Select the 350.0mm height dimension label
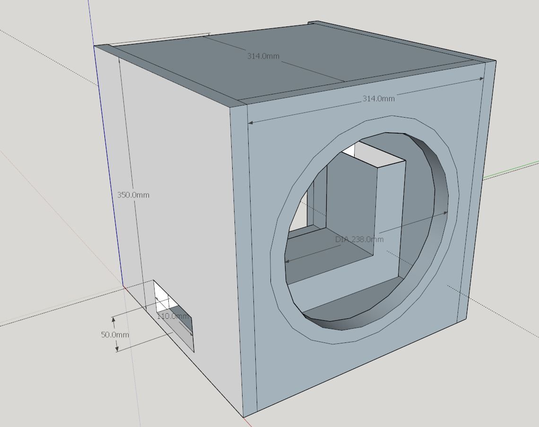The width and height of the screenshot is (539, 427). pos(133,194)
